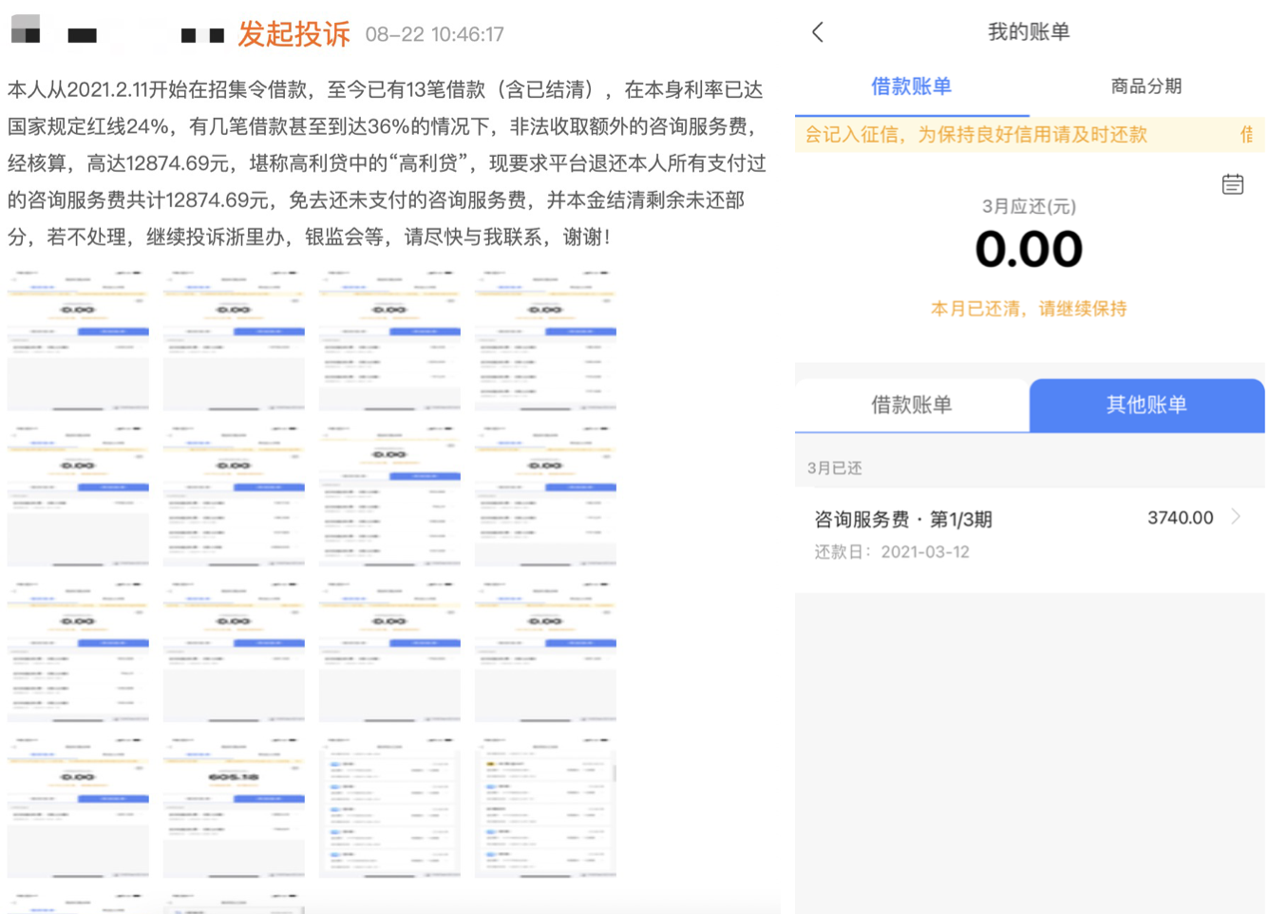
Task: Click the complaint timestamp 08-22 10:46:17
Action: [434, 35]
